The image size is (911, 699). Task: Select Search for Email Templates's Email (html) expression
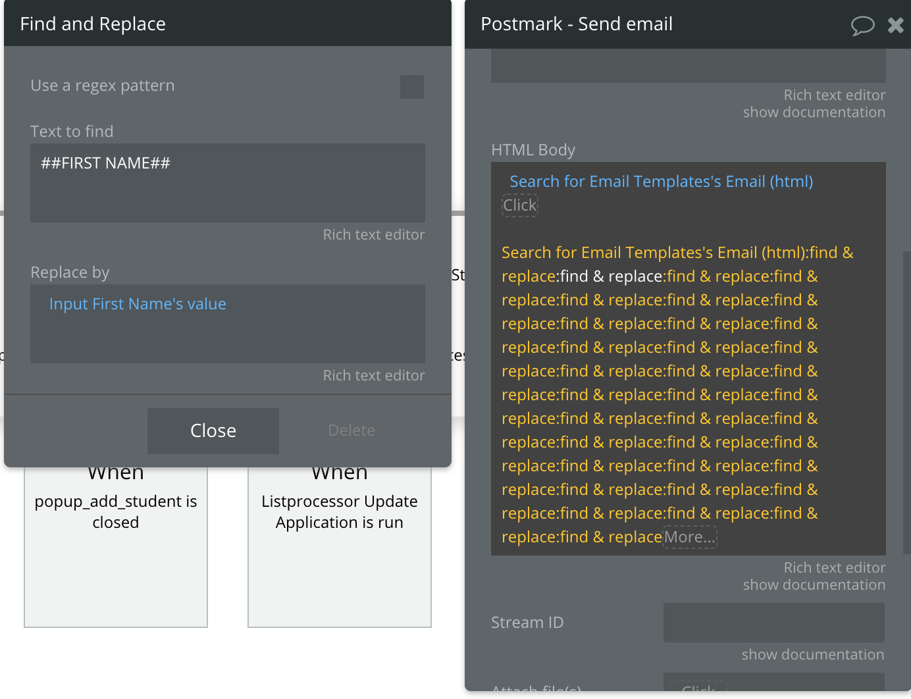coord(662,182)
